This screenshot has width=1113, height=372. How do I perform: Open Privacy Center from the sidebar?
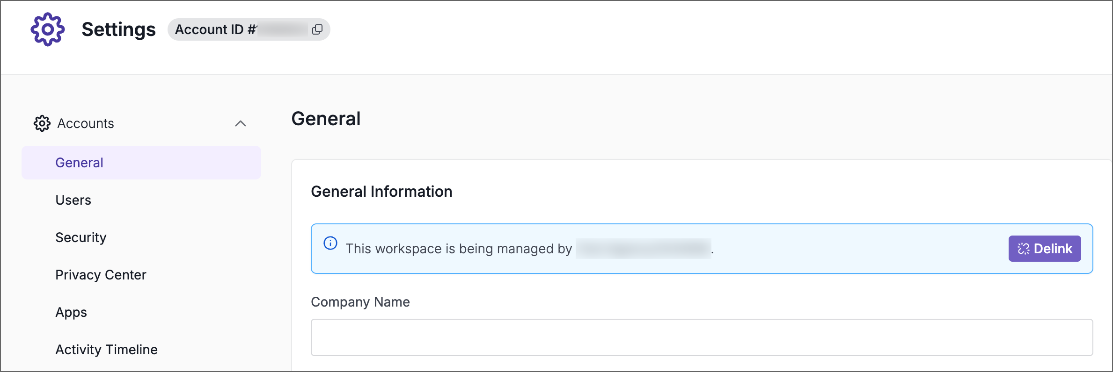point(101,275)
